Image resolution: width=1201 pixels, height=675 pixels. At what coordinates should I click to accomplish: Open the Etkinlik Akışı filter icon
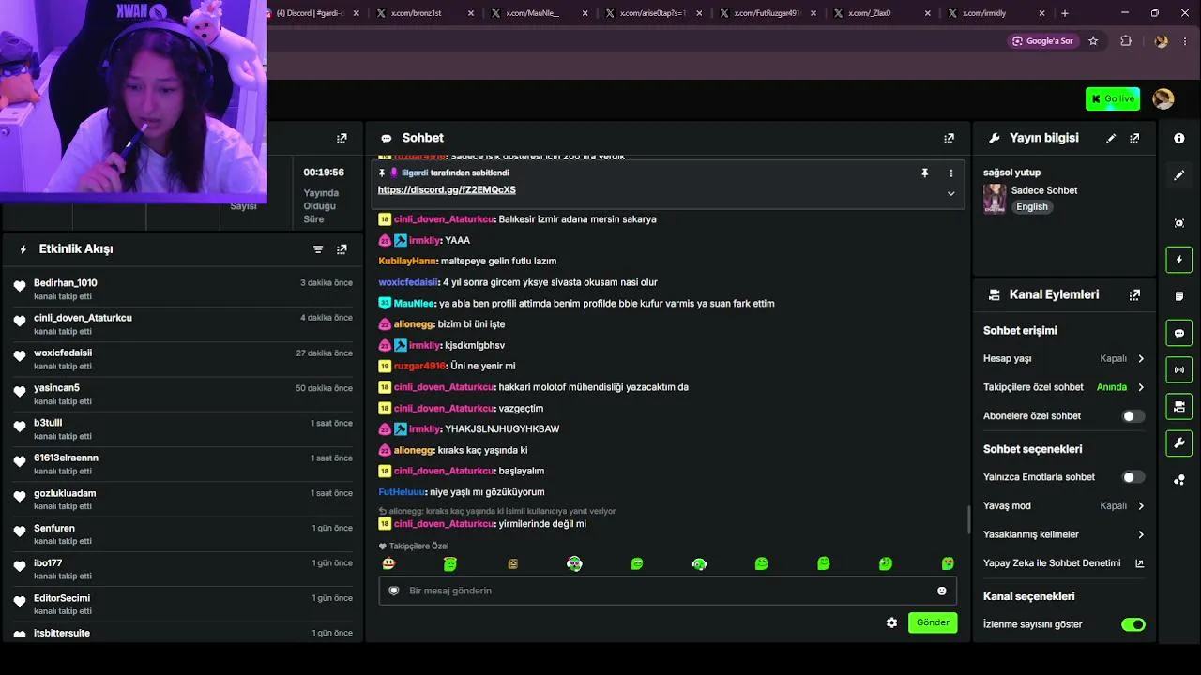coord(318,249)
